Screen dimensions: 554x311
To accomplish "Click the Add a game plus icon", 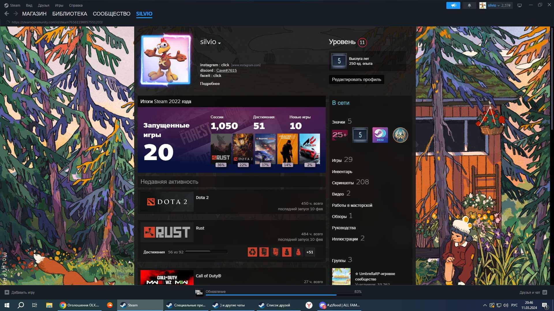I will point(7,292).
